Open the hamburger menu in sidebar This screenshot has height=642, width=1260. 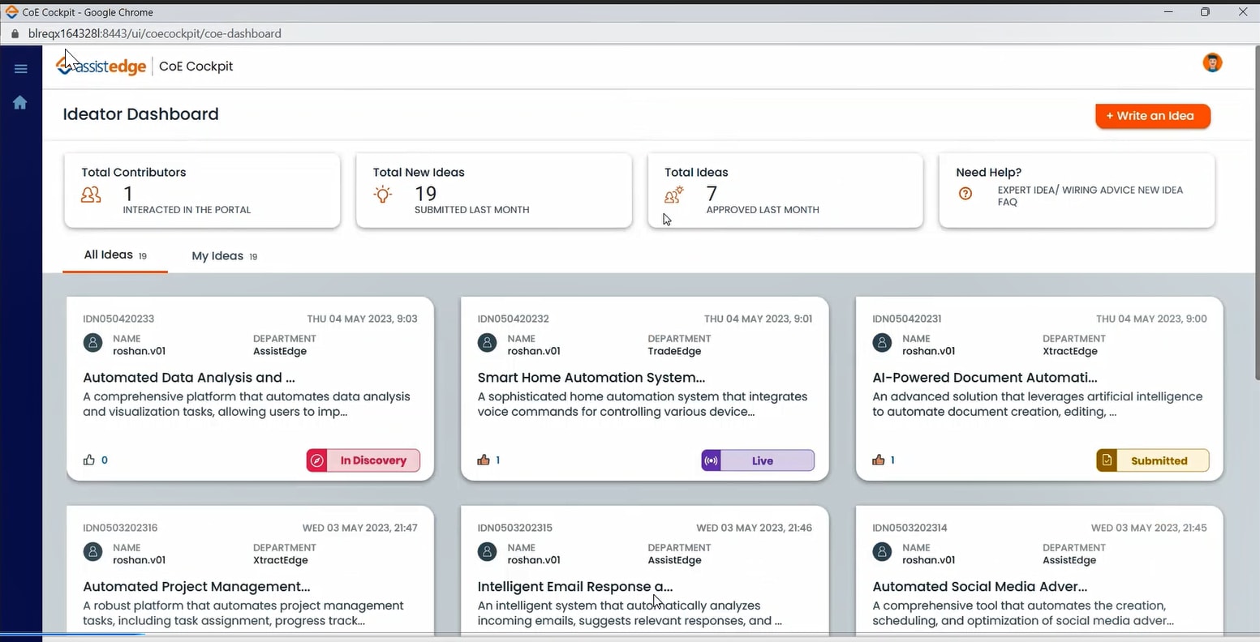coord(21,69)
